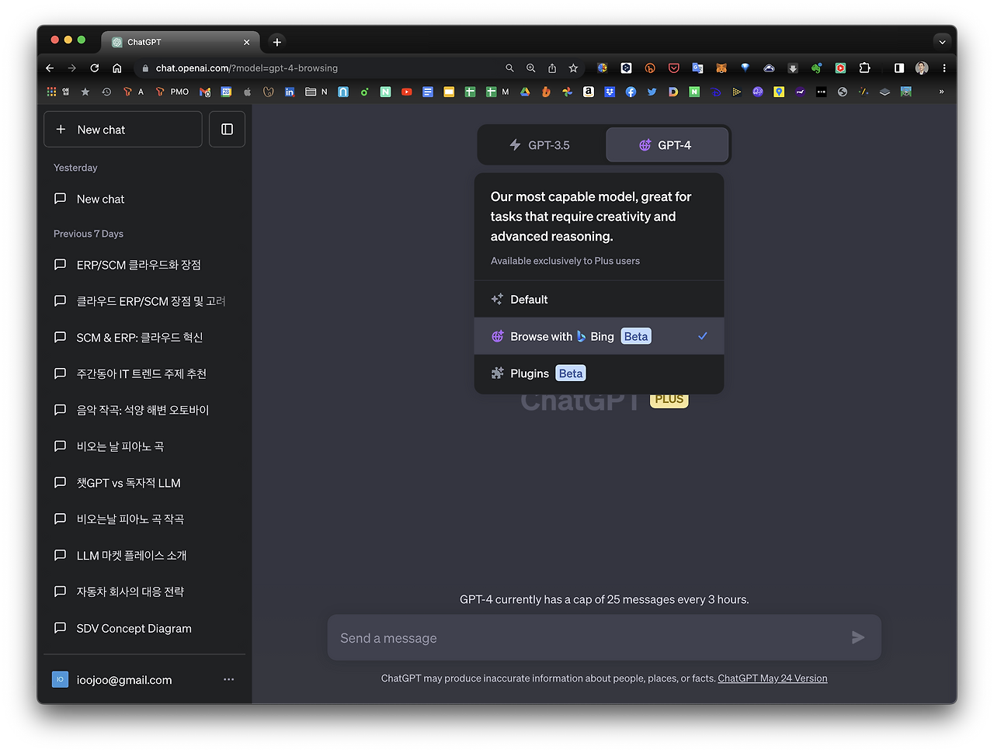Bookmark this page with the star icon
The width and height of the screenshot is (994, 753).
click(573, 68)
